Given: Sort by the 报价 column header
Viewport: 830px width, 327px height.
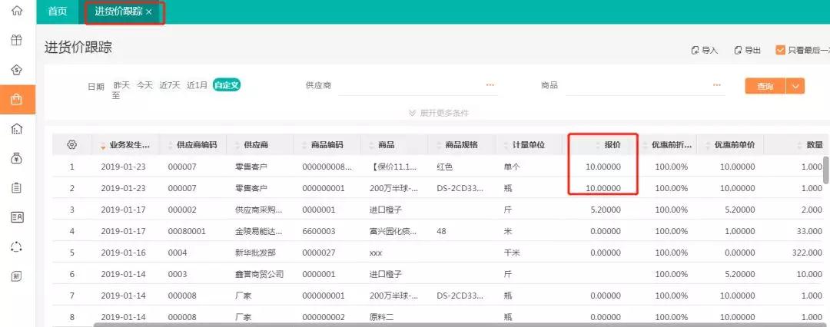Looking at the screenshot, I should [x=612, y=144].
